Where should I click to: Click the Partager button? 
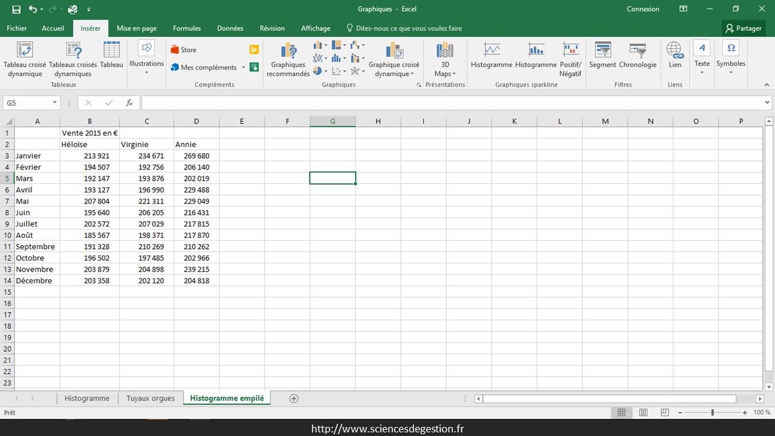[x=744, y=28]
